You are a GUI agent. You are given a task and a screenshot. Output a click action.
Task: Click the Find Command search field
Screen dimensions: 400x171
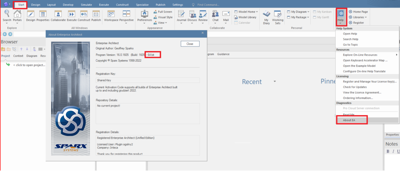tap(208, 5)
